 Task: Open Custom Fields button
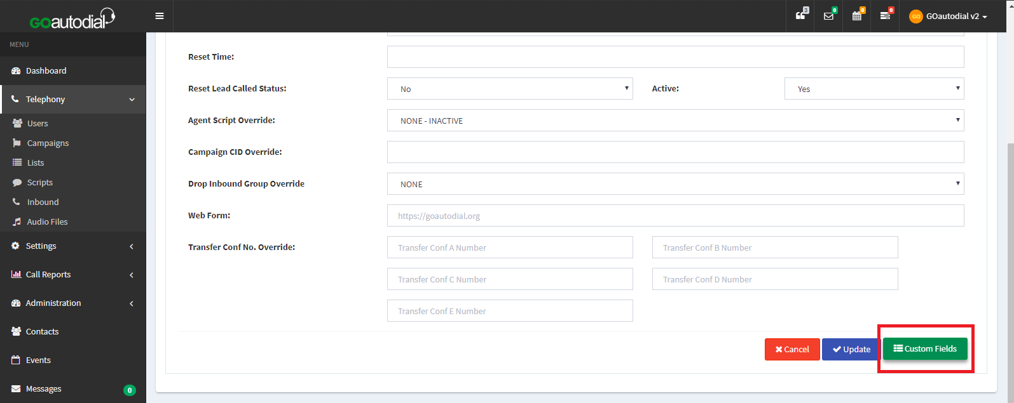(x=925, y=348)
